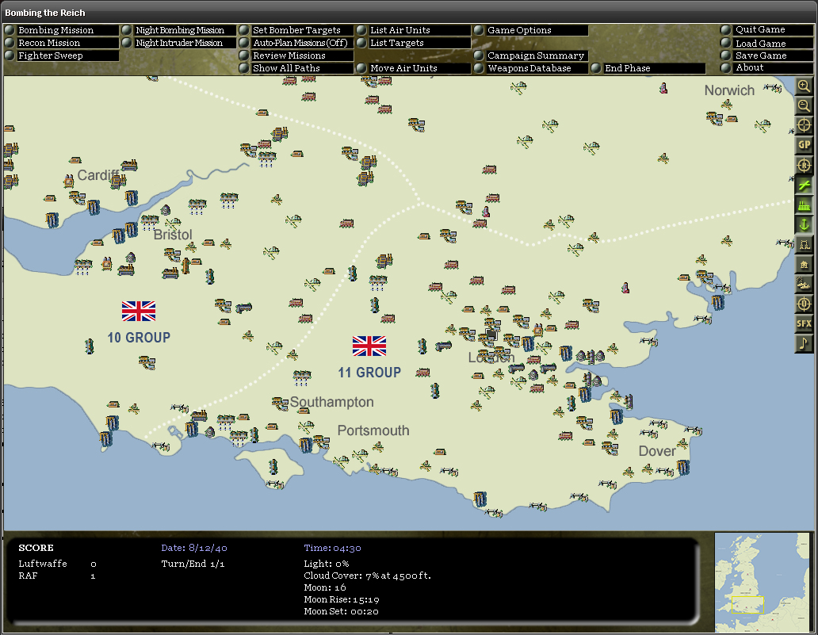The image size is (818, 635).
Task: Click the Turn/End 1/1 indicator
Action: (x=193, y=564)
